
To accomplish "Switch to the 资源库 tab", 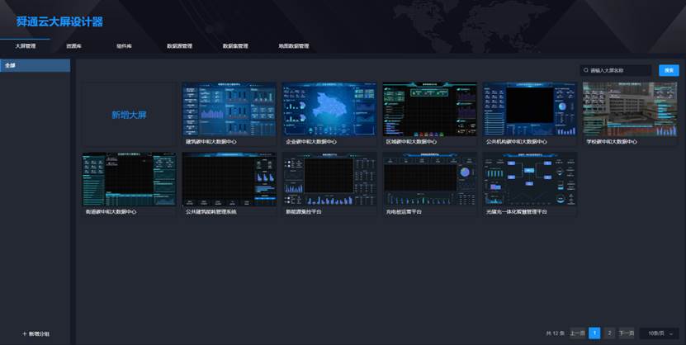I will 73,46.
